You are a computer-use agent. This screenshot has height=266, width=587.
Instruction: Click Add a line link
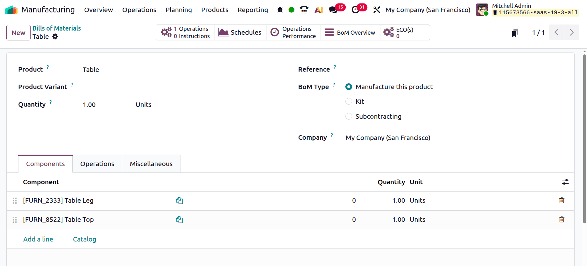(x=38, y=239)
